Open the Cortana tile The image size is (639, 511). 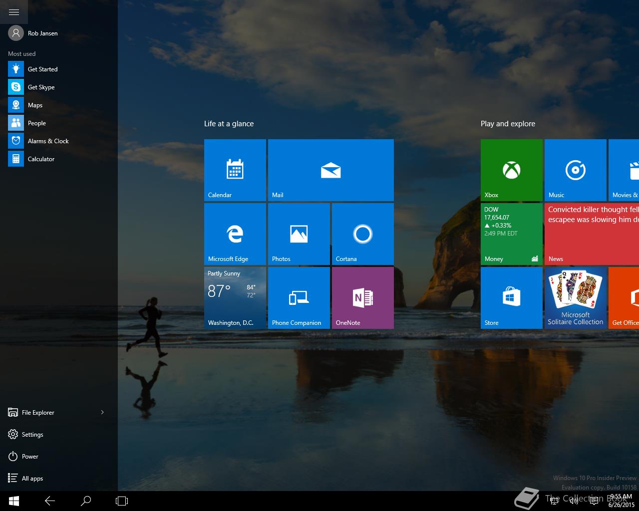363,234
